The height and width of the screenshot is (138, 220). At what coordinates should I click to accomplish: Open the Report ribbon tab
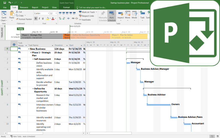[x=35, y=8]
